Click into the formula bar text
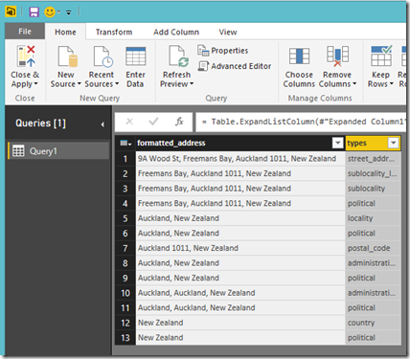The height and width of the screenshot is (359, 410). [x=301, y=122]
